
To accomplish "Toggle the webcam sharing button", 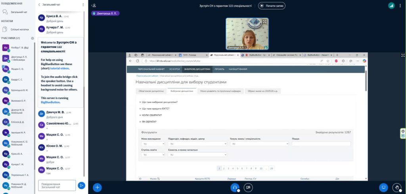I will pos(248,187).
